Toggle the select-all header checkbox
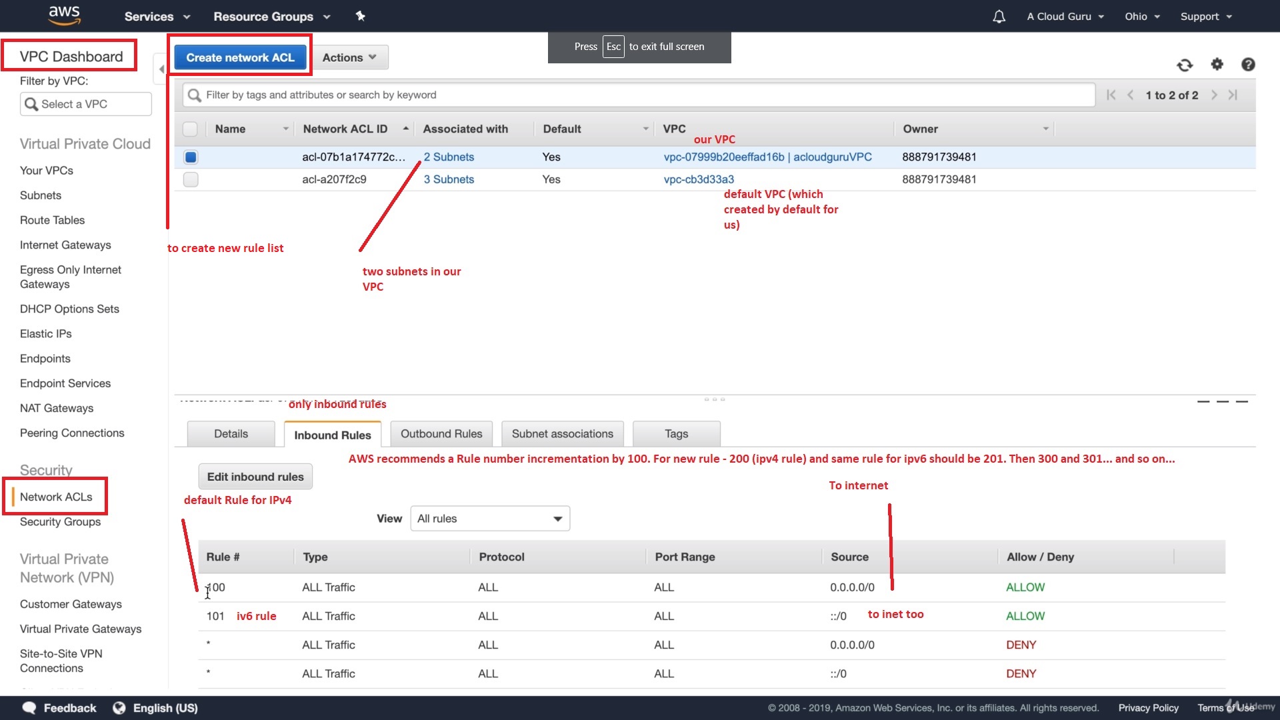Viewport: 1280px width, 720px height. (x=190, y=129)
